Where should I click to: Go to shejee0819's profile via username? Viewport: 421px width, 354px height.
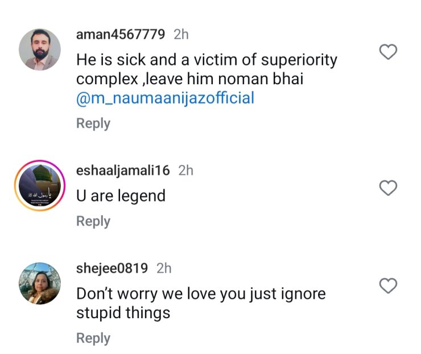112,268
